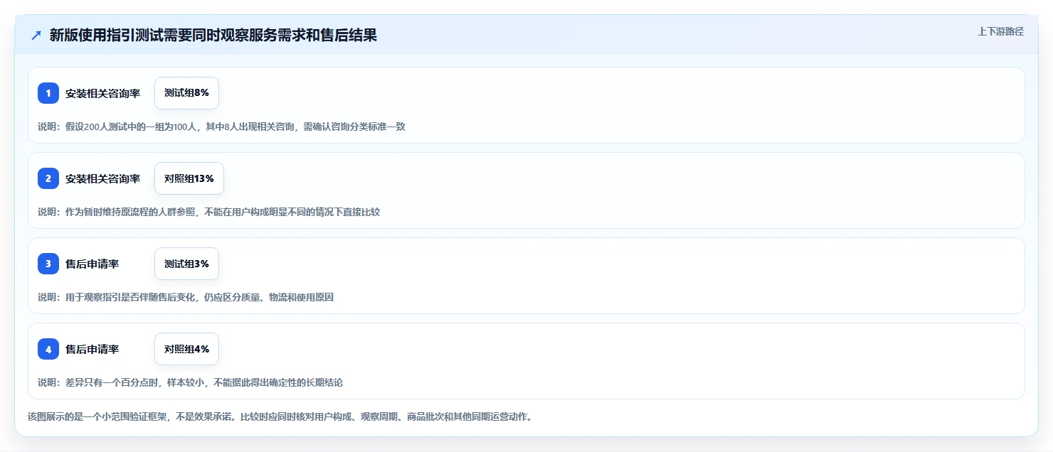Click the footer text 该图展示的是一个小范围验证框架
Image resolution: width=1053 pixels, height=452 pixels.
click(280, 416)
